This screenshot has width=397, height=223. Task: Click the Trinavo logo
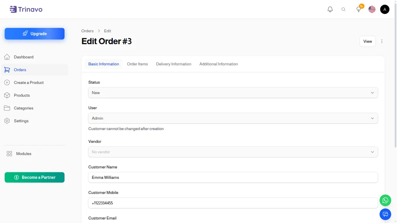pos(26,9)
